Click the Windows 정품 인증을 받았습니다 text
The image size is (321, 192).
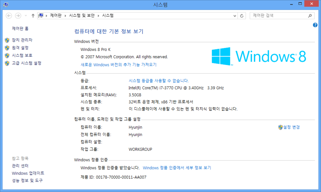click(x=110, y=168)
